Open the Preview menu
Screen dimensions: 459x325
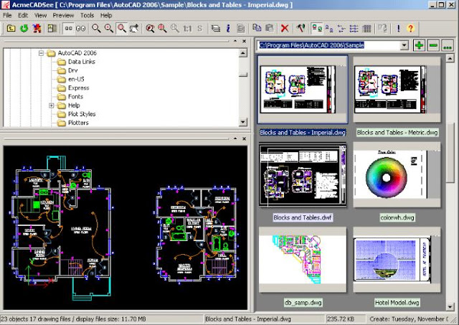coord(63,15)
